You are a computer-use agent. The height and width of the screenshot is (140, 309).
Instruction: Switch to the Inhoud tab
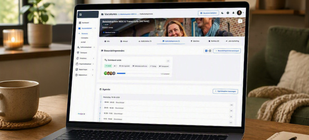pyautogui.click(x=124, y=41)
